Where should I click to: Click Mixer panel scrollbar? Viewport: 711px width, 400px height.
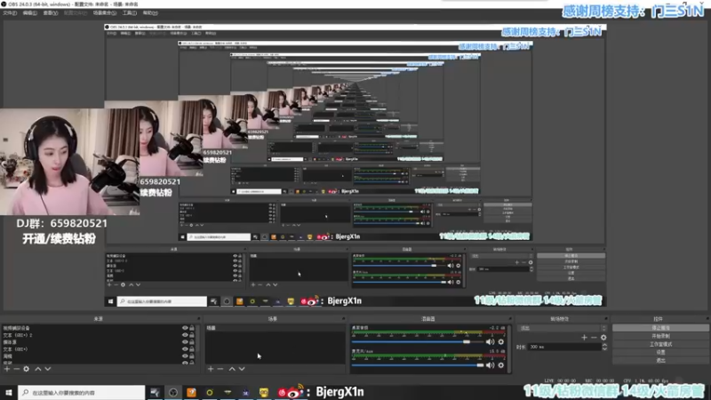coord(510,348)
